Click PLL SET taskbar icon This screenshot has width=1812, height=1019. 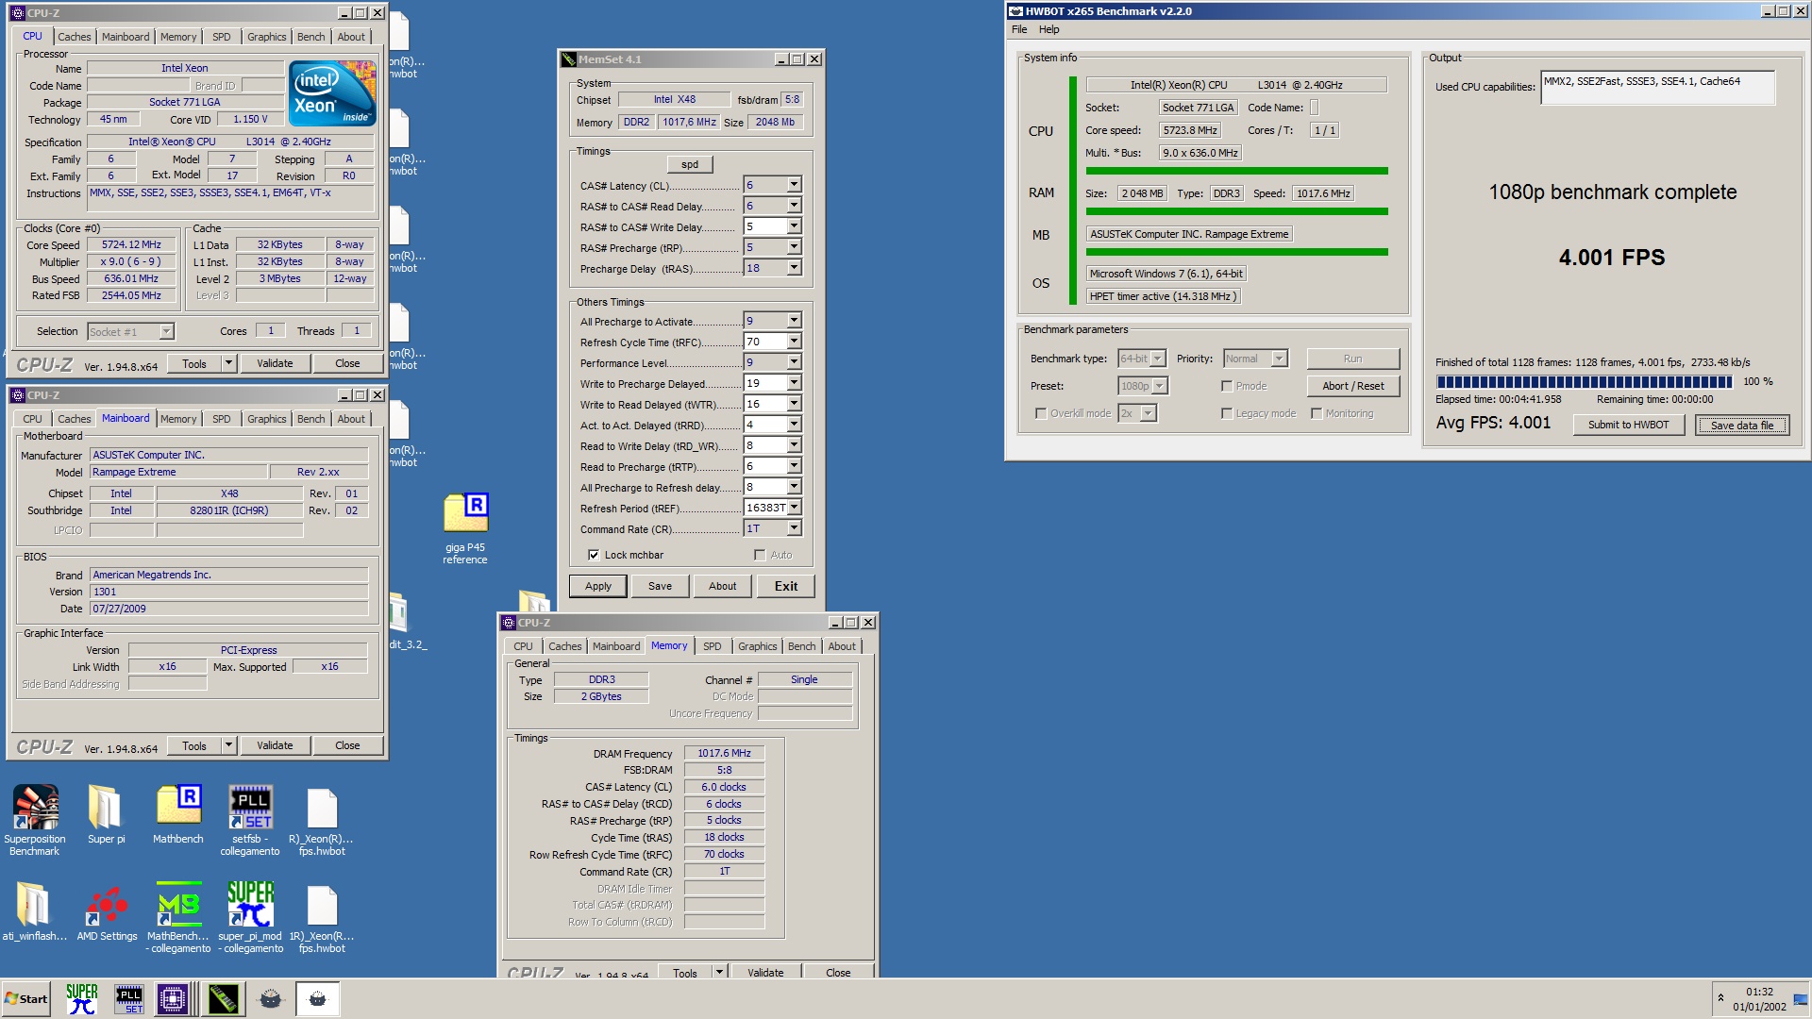(x=128, y=999)
